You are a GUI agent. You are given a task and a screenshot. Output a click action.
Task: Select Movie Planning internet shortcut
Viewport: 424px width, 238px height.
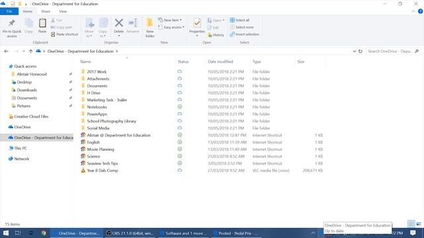[100, 149]
